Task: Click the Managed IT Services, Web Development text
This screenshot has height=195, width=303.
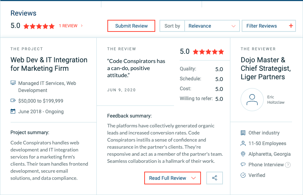Action: 47,87
